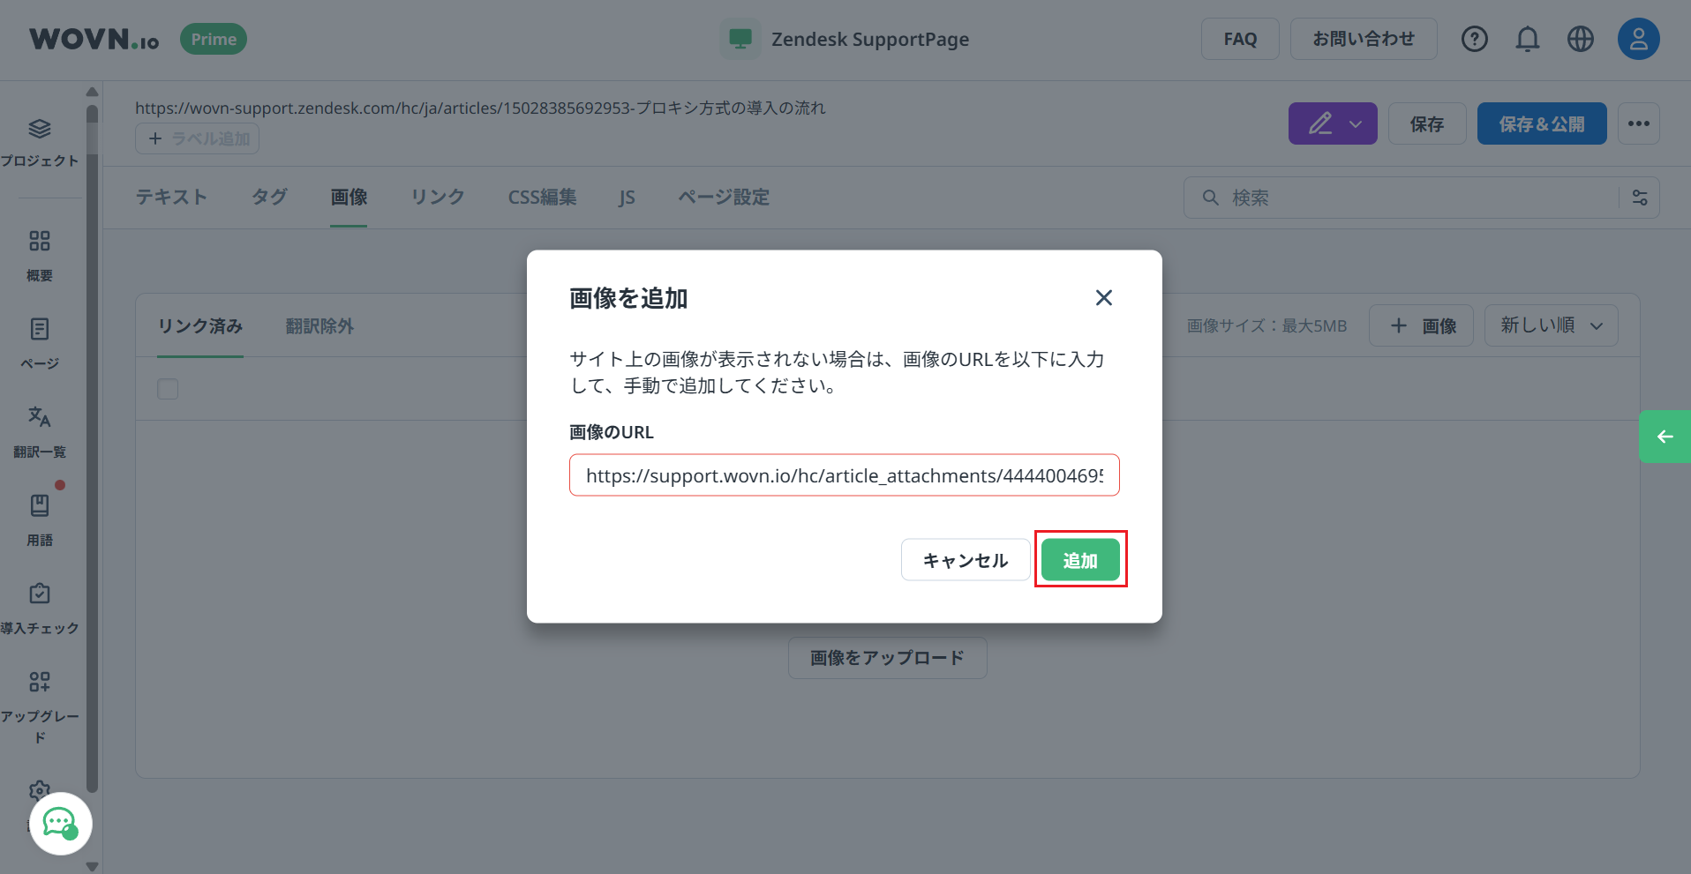1691x874 pixels.
Task: Click the Prime plan badge
Action: tap(214, 39)
